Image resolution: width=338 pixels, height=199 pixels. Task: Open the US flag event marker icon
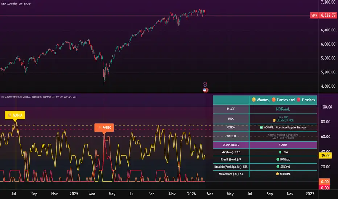click(x=205, y=90)
